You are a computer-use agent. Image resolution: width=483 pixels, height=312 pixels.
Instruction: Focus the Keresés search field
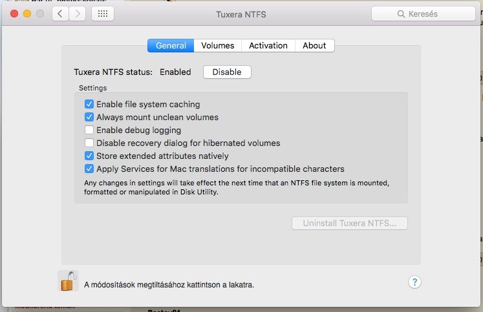(x=424, y=14)
